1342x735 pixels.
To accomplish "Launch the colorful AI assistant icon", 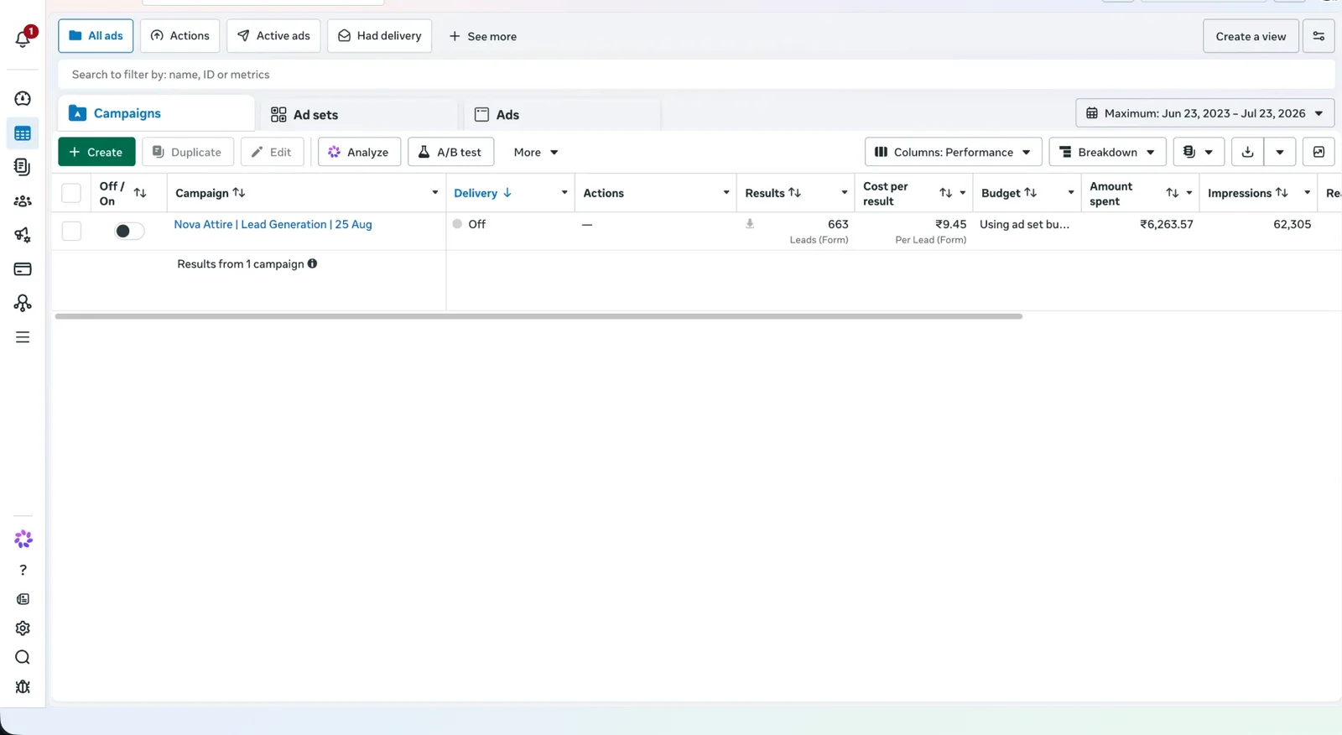I will [23, 540].
